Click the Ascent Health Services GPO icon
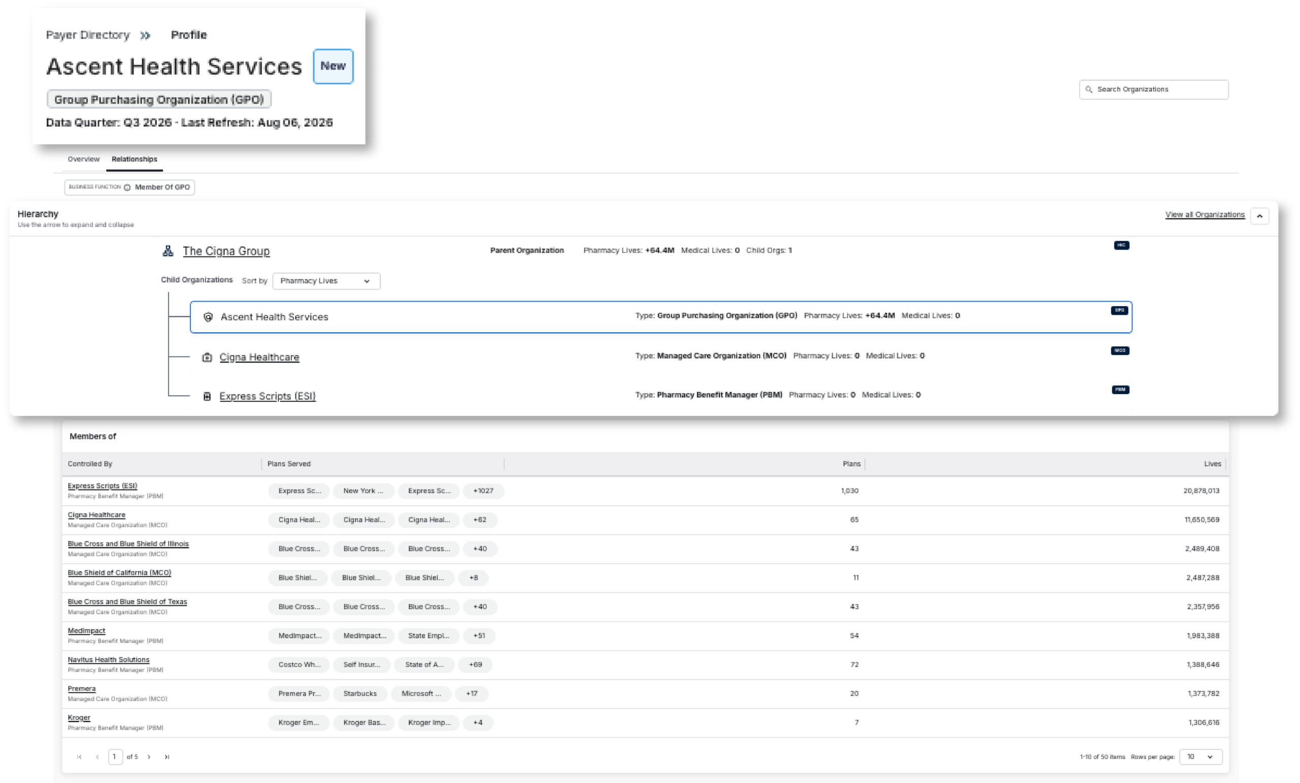 point(208,317)
